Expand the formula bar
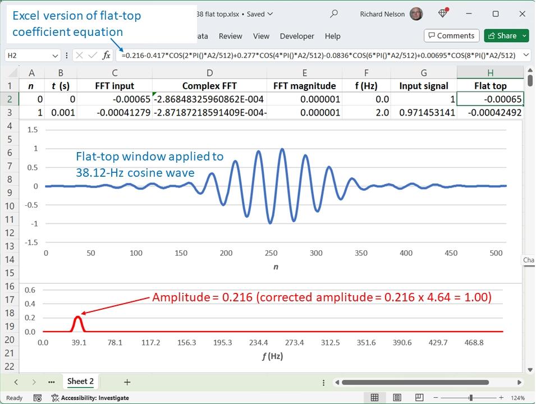The image size is (536, 404). click(526, 55)
